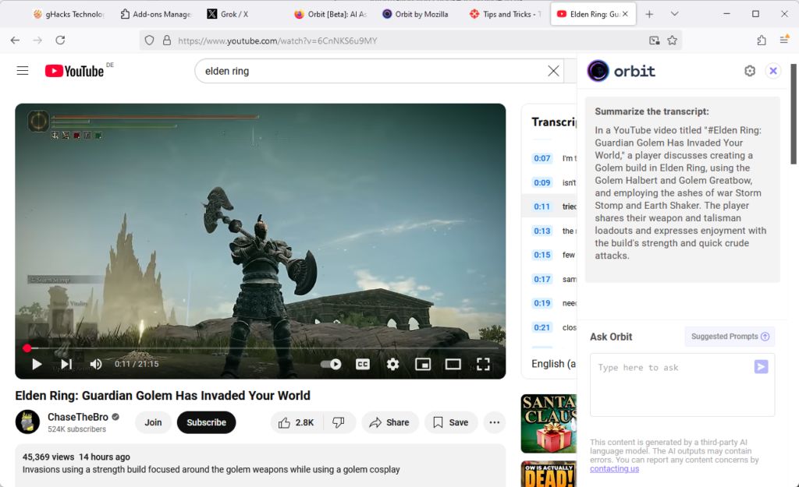This screenshot has height=487, width=799.
Task: Open ChaseTheBro channel avatar
Action: click(27, 422)
